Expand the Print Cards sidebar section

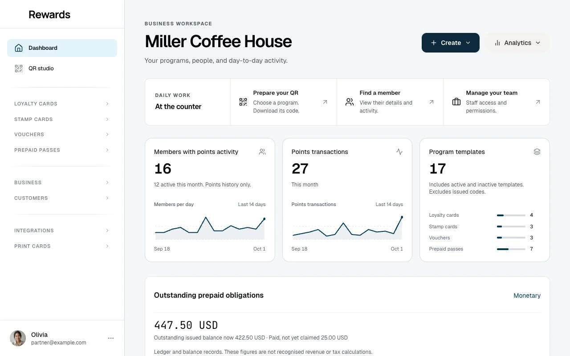62,246
